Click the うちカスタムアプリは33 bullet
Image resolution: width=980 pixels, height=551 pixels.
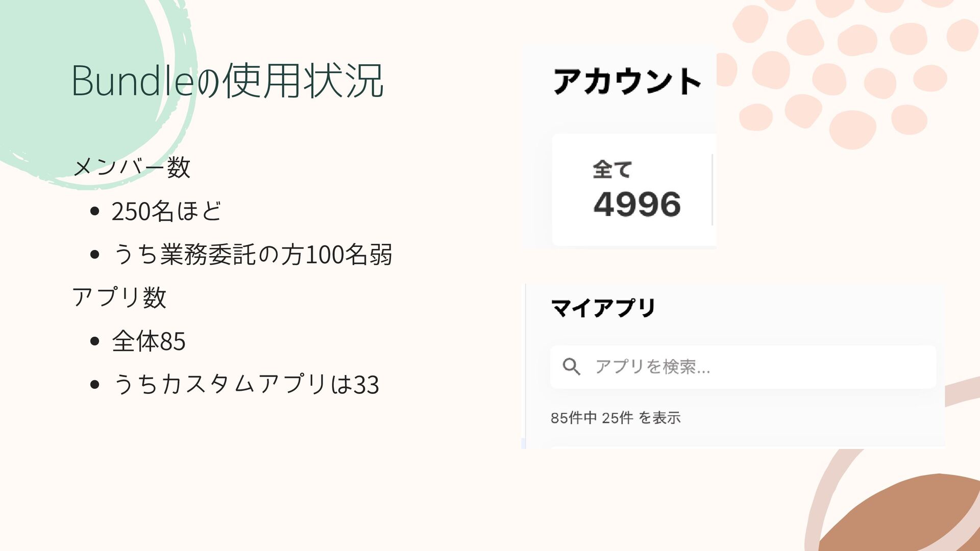click(x=246, y=384)
